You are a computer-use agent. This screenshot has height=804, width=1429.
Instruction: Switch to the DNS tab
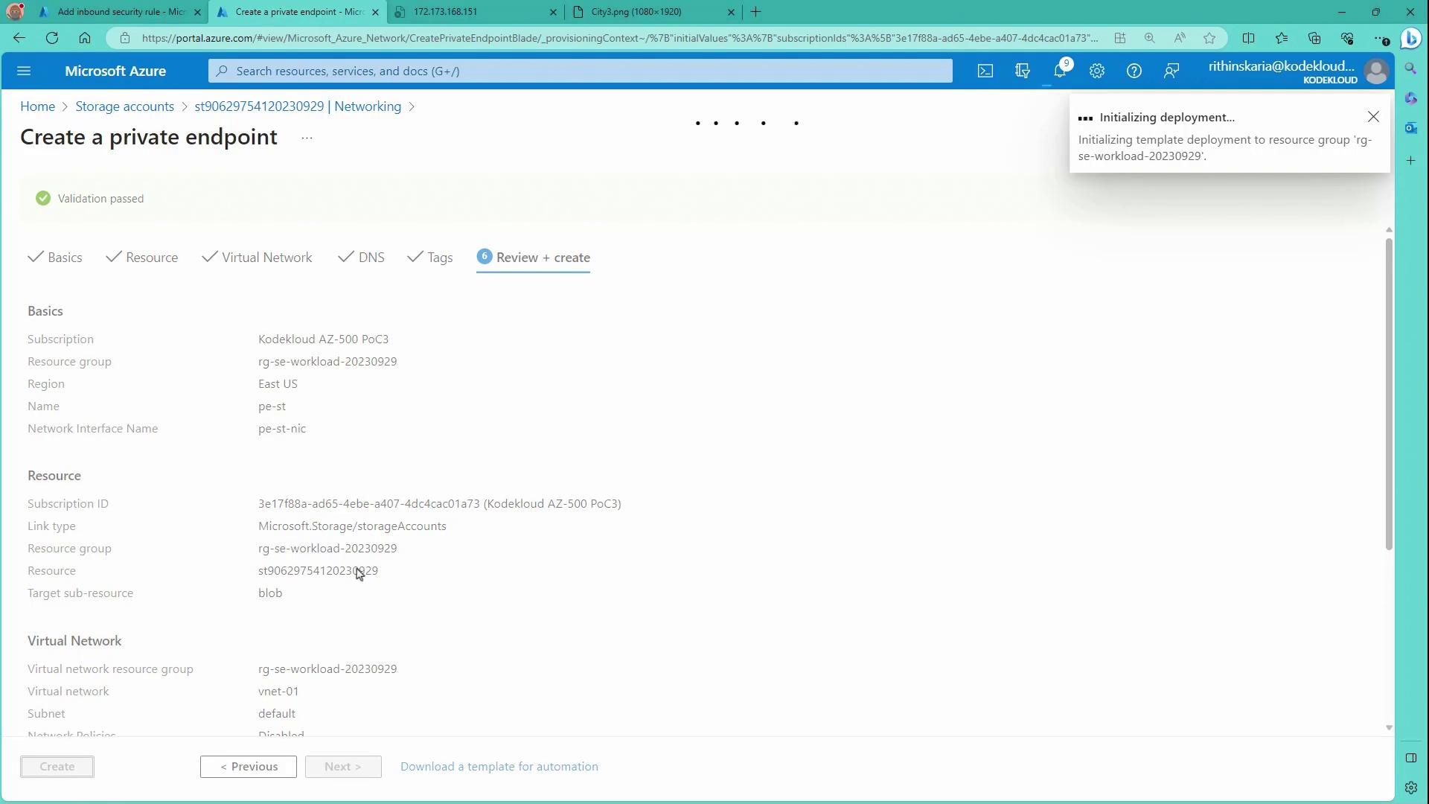371,258
